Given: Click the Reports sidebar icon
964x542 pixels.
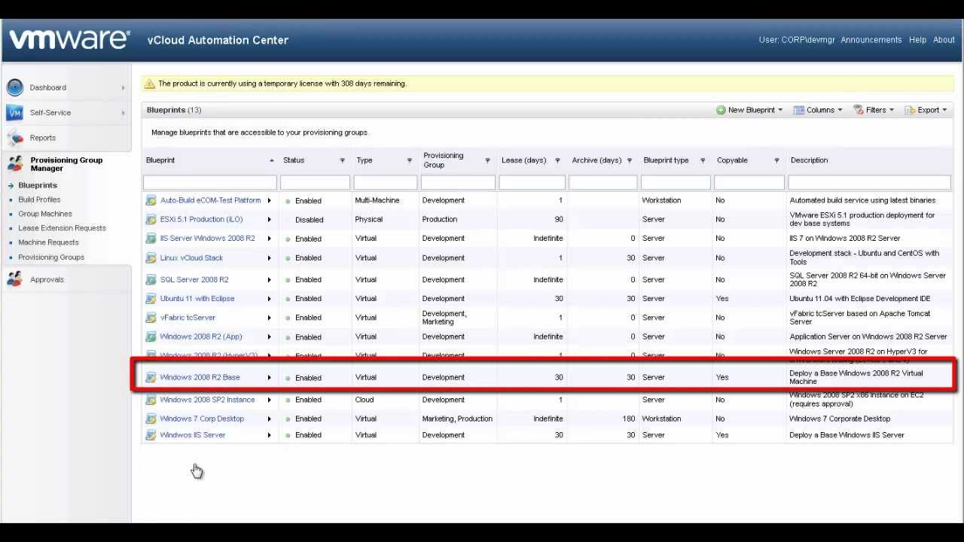Looking at the screenshot, I should [x=14, y=138].
